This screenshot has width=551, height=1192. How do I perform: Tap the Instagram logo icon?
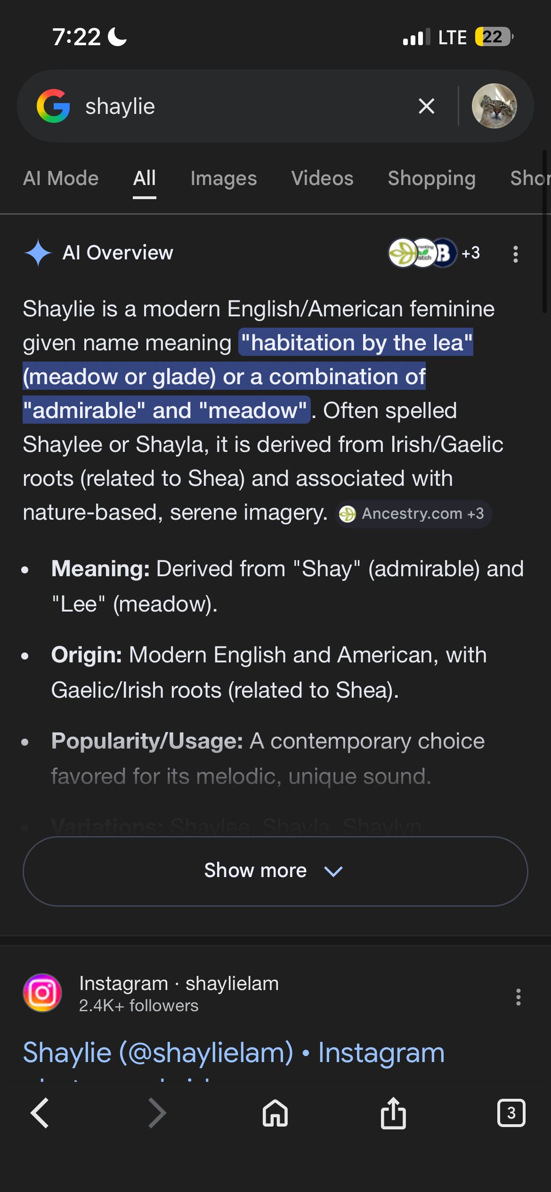[x=42, y=993]
